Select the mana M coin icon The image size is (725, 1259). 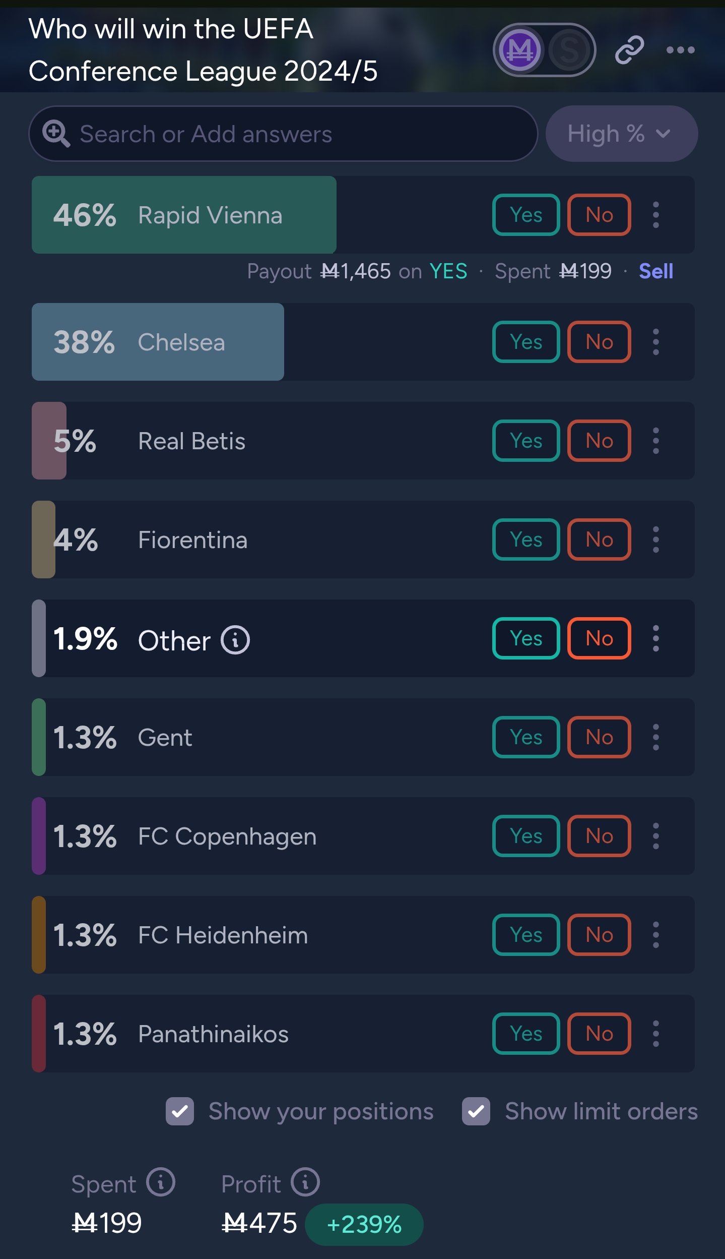click(520, 50)
